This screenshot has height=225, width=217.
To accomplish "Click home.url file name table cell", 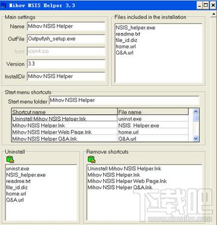I will point(153,132).
